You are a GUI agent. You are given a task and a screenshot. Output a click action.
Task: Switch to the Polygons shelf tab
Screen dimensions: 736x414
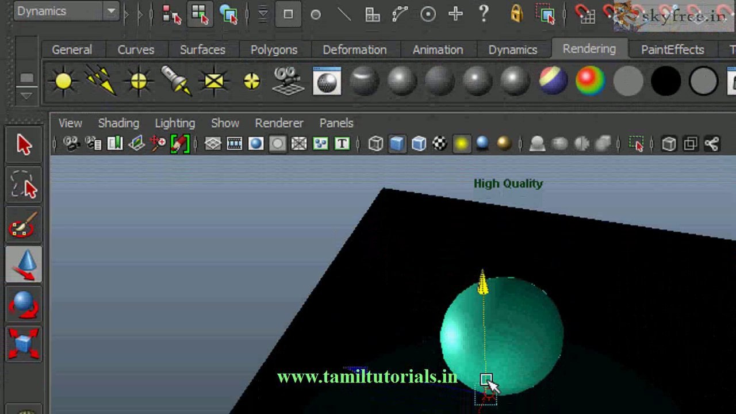(x=274, y=50)
